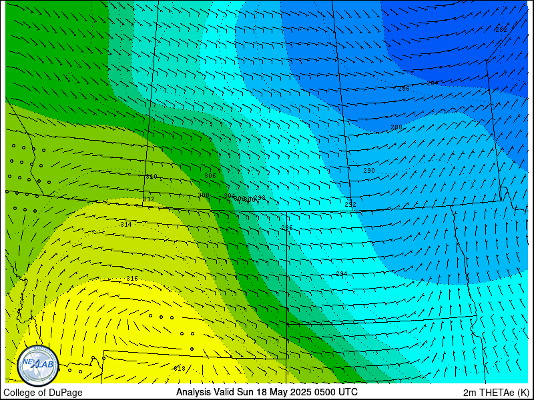Click the 298 contour label

260,197
